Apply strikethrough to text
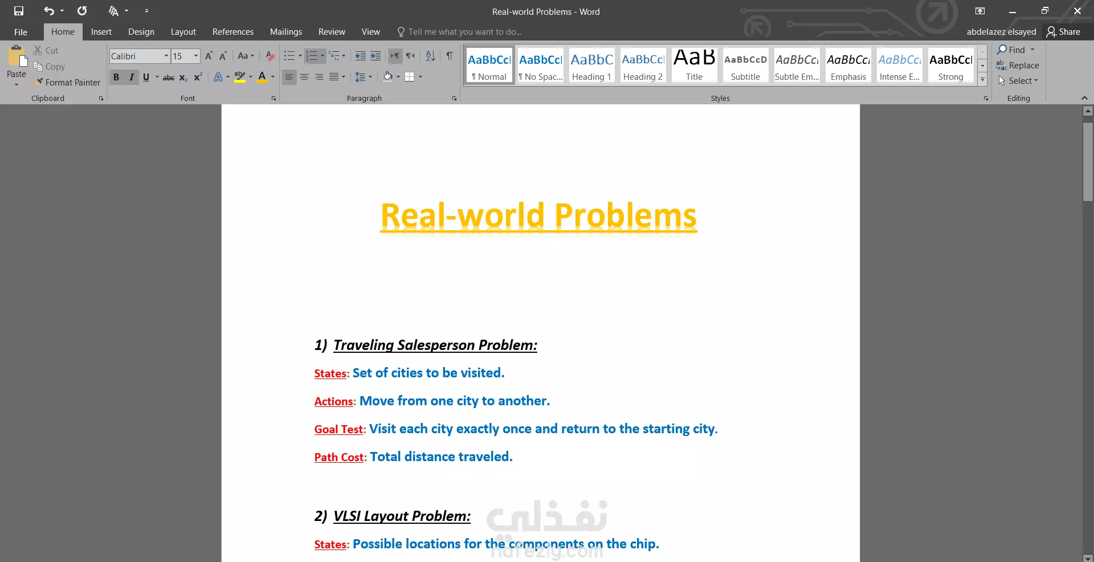The width and height of the screenshot is (1094, 562). pos(169,78)
